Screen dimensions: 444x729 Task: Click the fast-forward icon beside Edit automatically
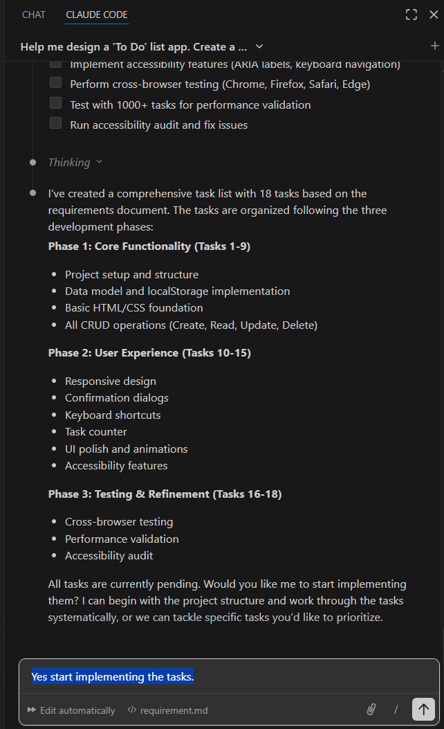coord(32,710)
